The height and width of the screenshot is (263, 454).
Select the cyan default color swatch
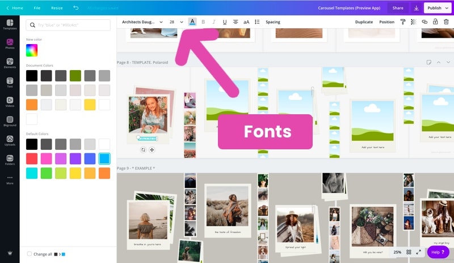point(32,173)
